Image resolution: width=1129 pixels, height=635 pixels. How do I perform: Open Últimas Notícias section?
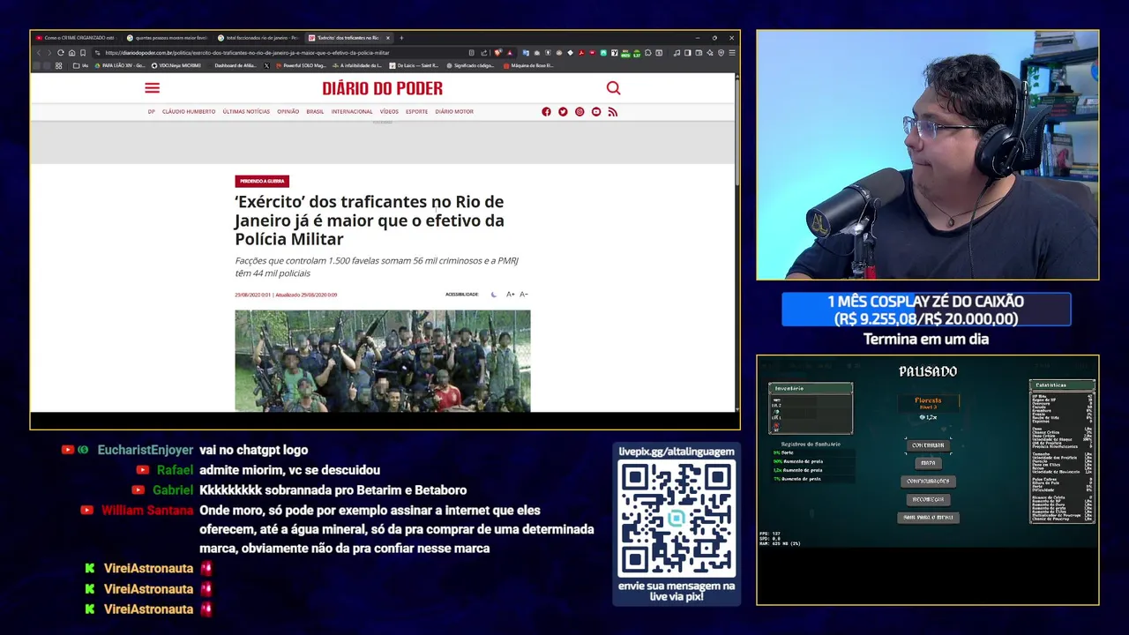[x=246, y=112]
